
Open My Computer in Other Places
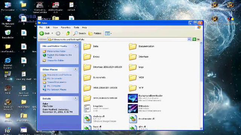(x=54, y=86)
